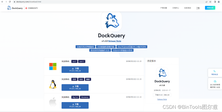Click the win7 tag

(74, 61)
